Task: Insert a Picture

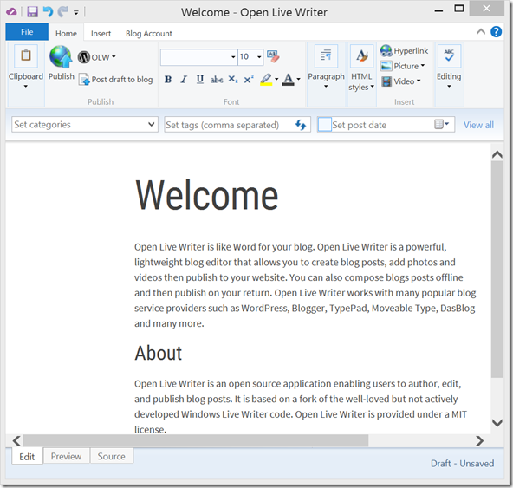Action: (402, 66)
